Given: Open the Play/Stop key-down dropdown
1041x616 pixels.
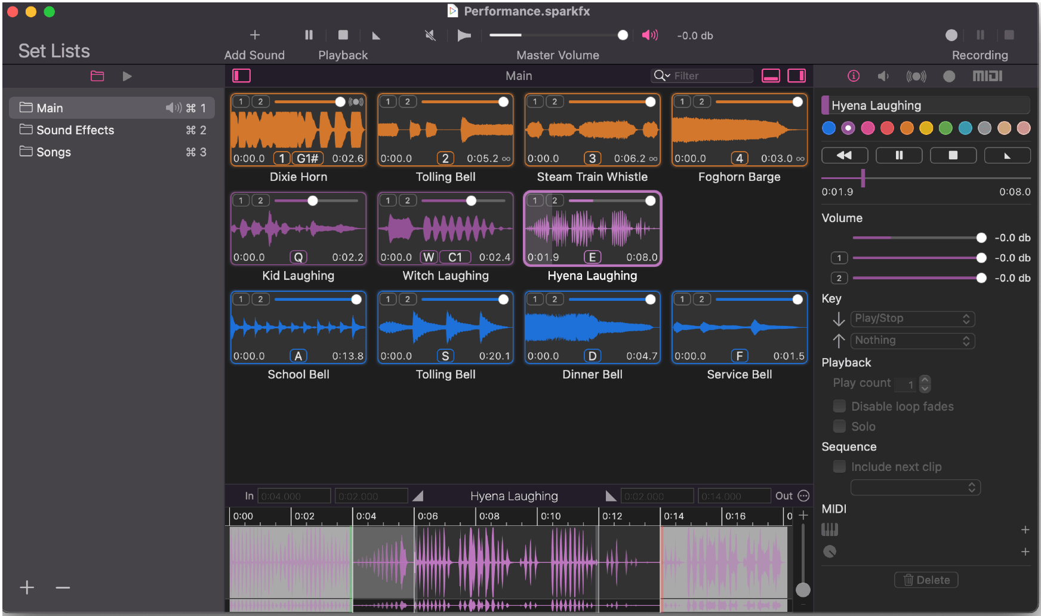Looking at the screenshot, I should [913, 318].
